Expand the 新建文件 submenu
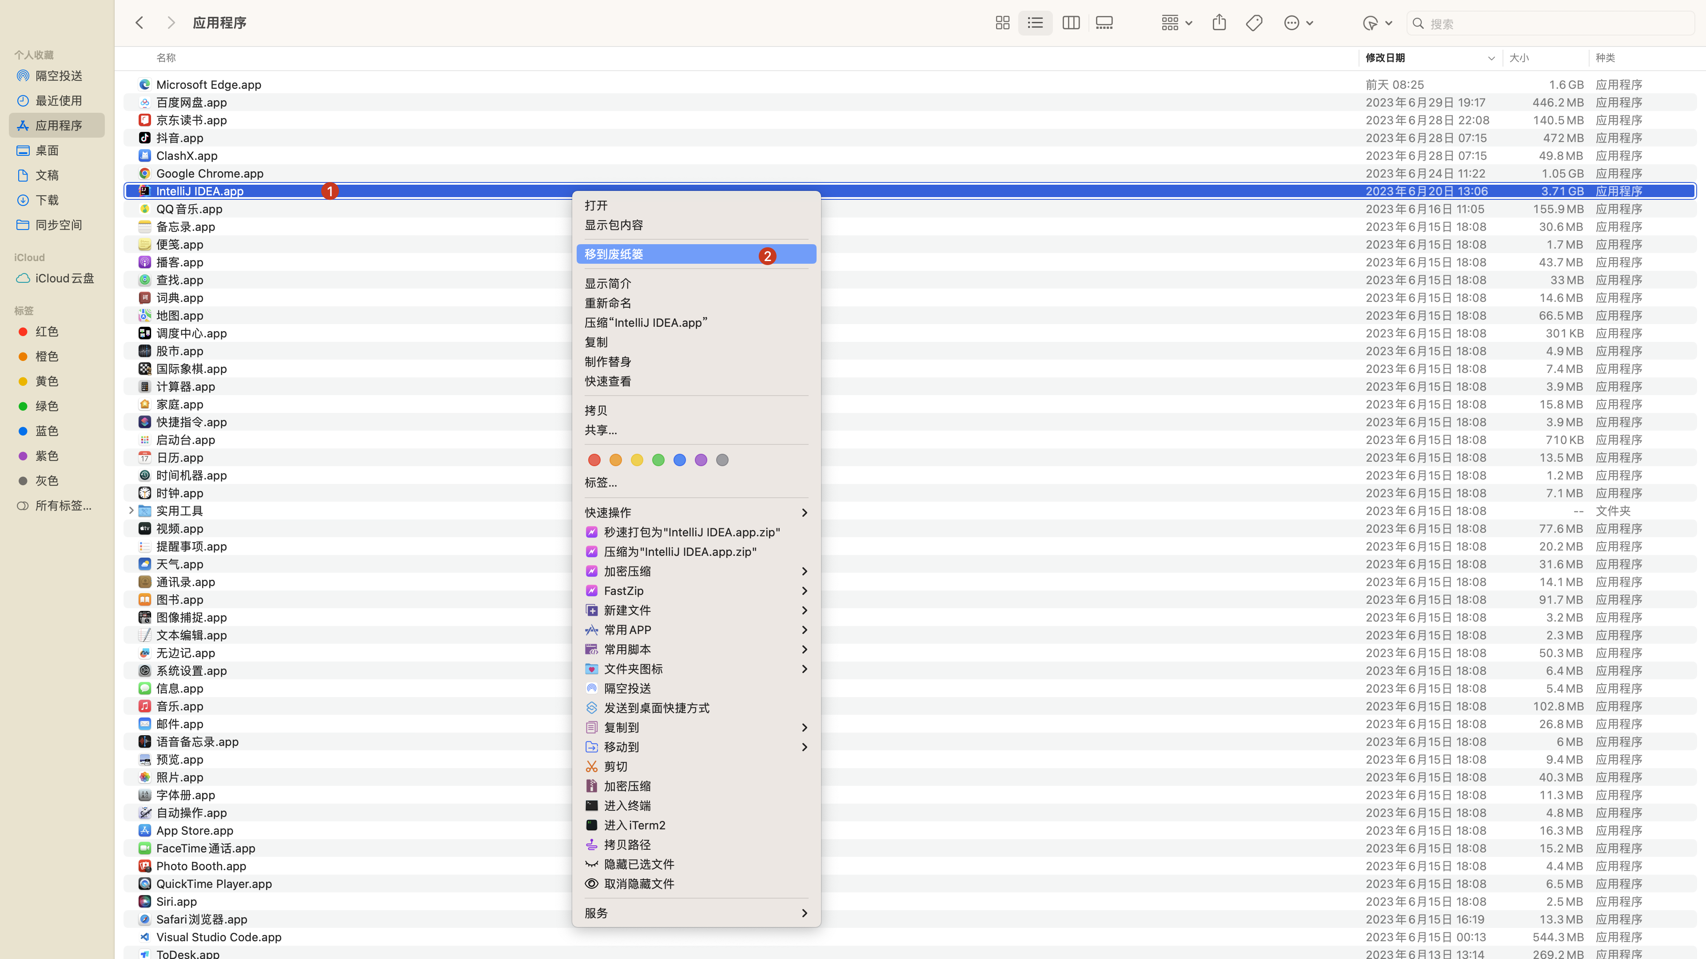1706x959 pixels. pyautogui.click(x=696, y=610)
